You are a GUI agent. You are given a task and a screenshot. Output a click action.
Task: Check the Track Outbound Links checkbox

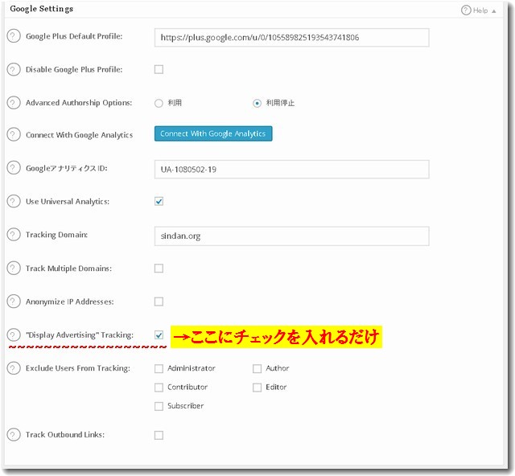[x=159, y=435]
